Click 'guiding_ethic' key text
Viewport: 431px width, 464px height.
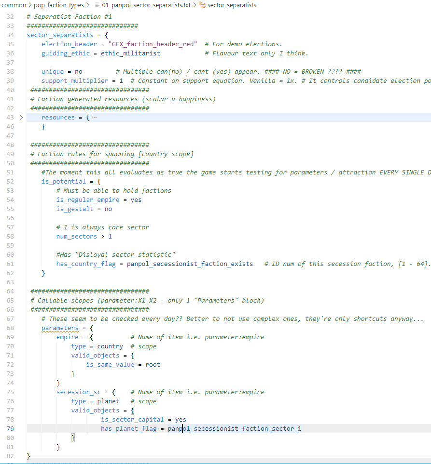66,53
